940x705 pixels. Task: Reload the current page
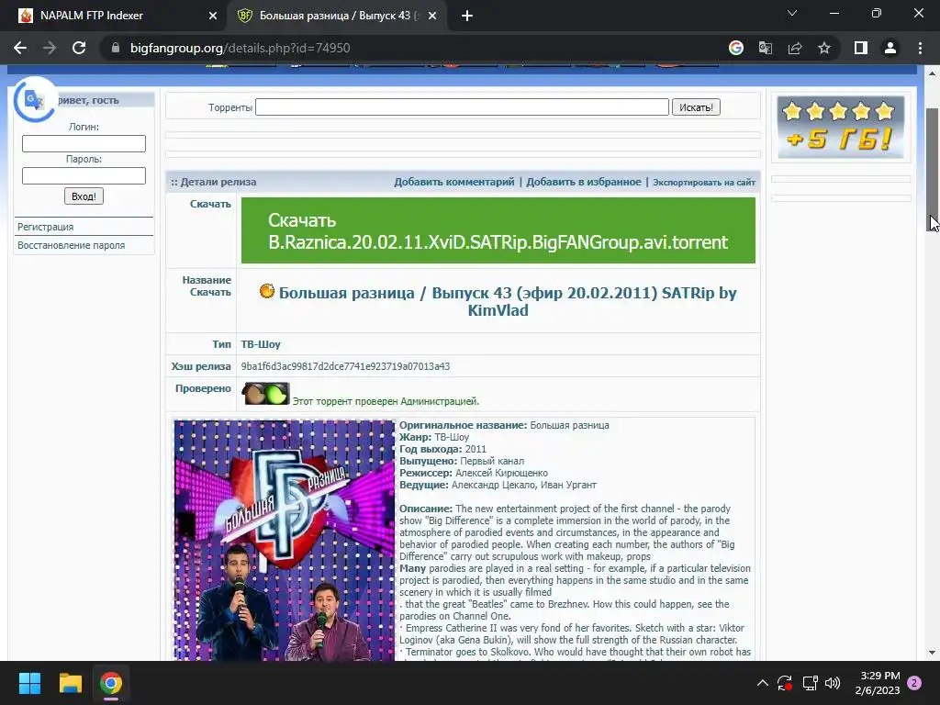point(79,48)
